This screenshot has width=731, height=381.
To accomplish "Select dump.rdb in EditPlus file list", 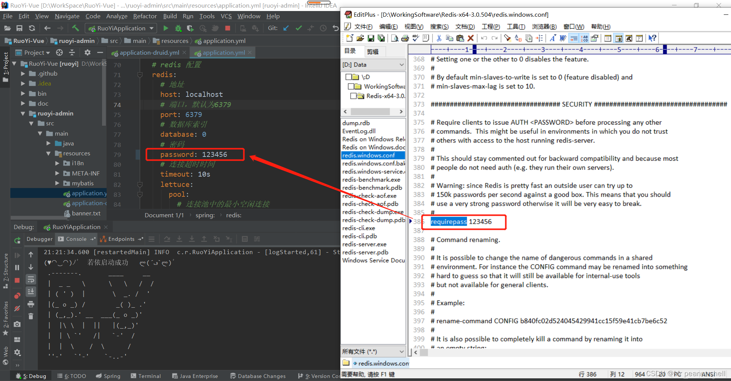I will 356,123.
